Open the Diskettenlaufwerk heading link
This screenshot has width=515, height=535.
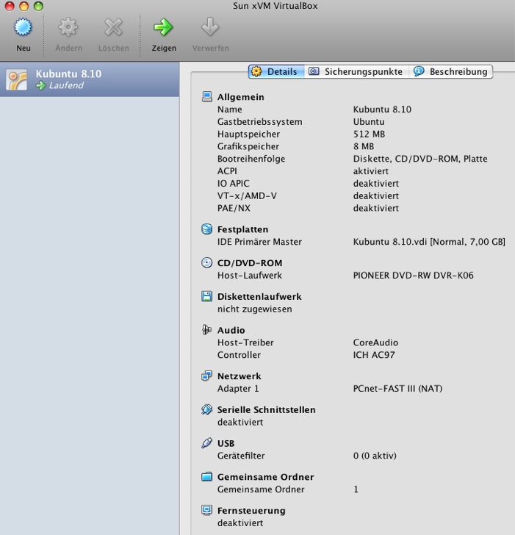coord(259,296)
